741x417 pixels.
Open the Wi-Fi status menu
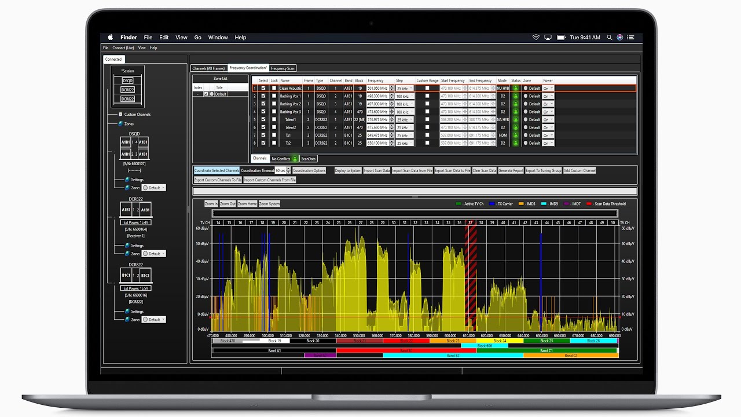coord(536,37)
